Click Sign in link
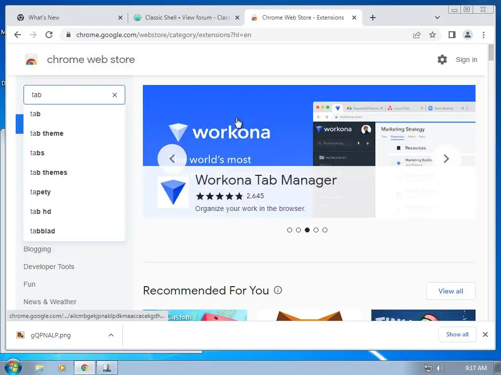The image size is (501, 375). point(466,60)
